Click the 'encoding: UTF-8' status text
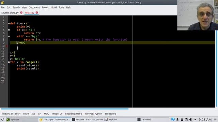Viewport: 218px width, 122px height. (x=74, y=114)
